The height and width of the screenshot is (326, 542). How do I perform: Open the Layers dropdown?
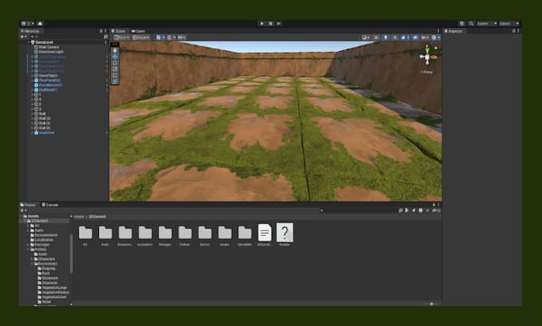[x=487, y=23]
